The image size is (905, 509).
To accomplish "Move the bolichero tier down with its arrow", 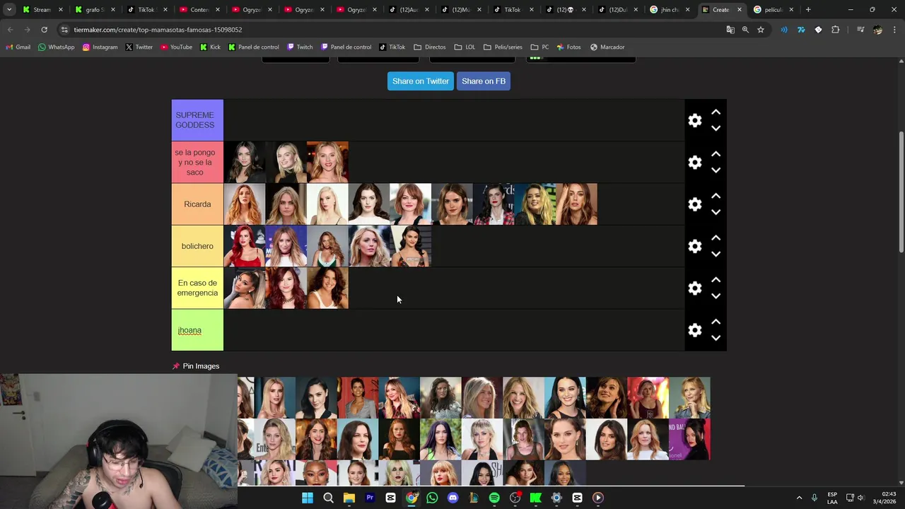I will pos(716,255).
